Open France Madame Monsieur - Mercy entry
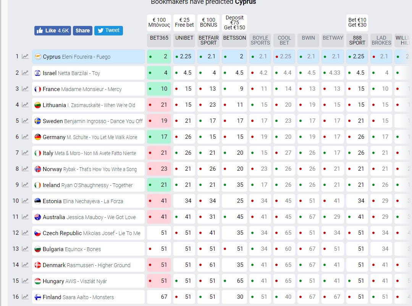412x306 pixels. click(88, 89)
